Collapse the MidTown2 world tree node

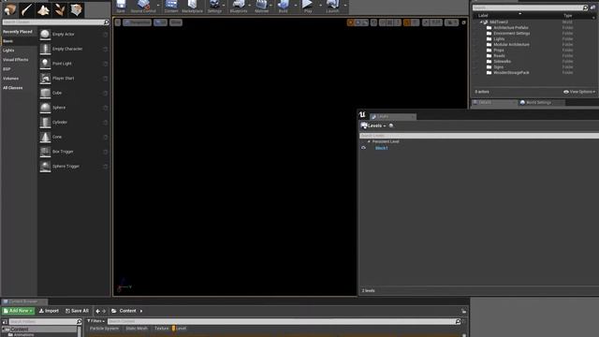481,22
